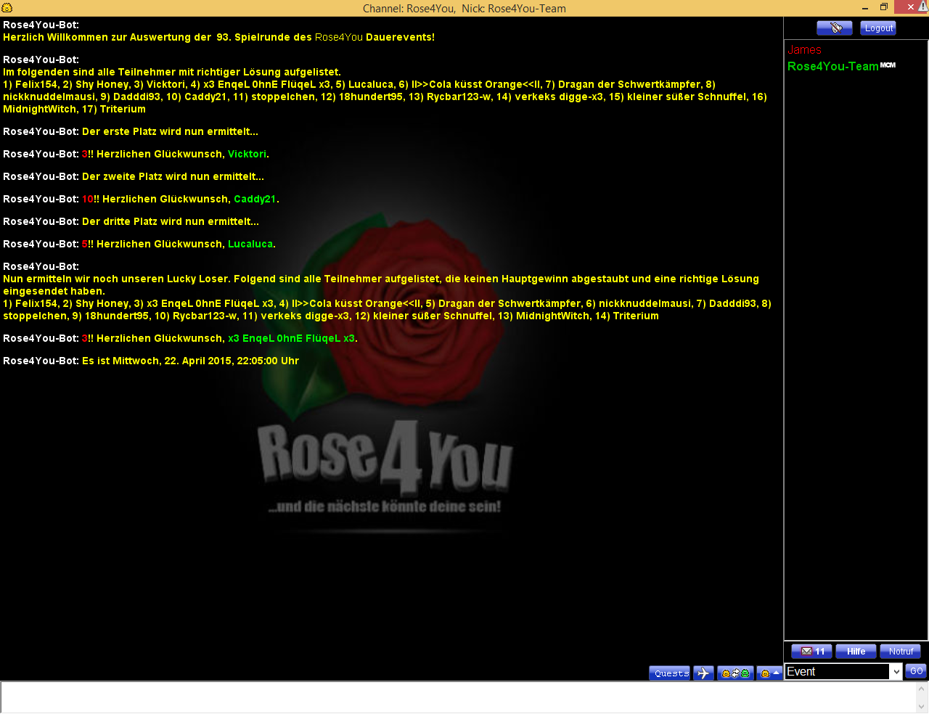The image size is (929, 714).
Task: Click the Logout button
Action: click(x=878, y=28)
